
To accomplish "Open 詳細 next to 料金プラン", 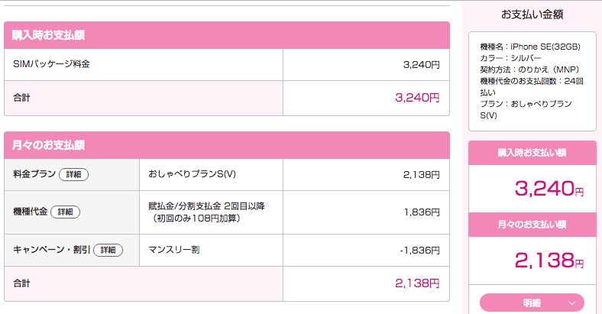I will click(x=73, y=174).
